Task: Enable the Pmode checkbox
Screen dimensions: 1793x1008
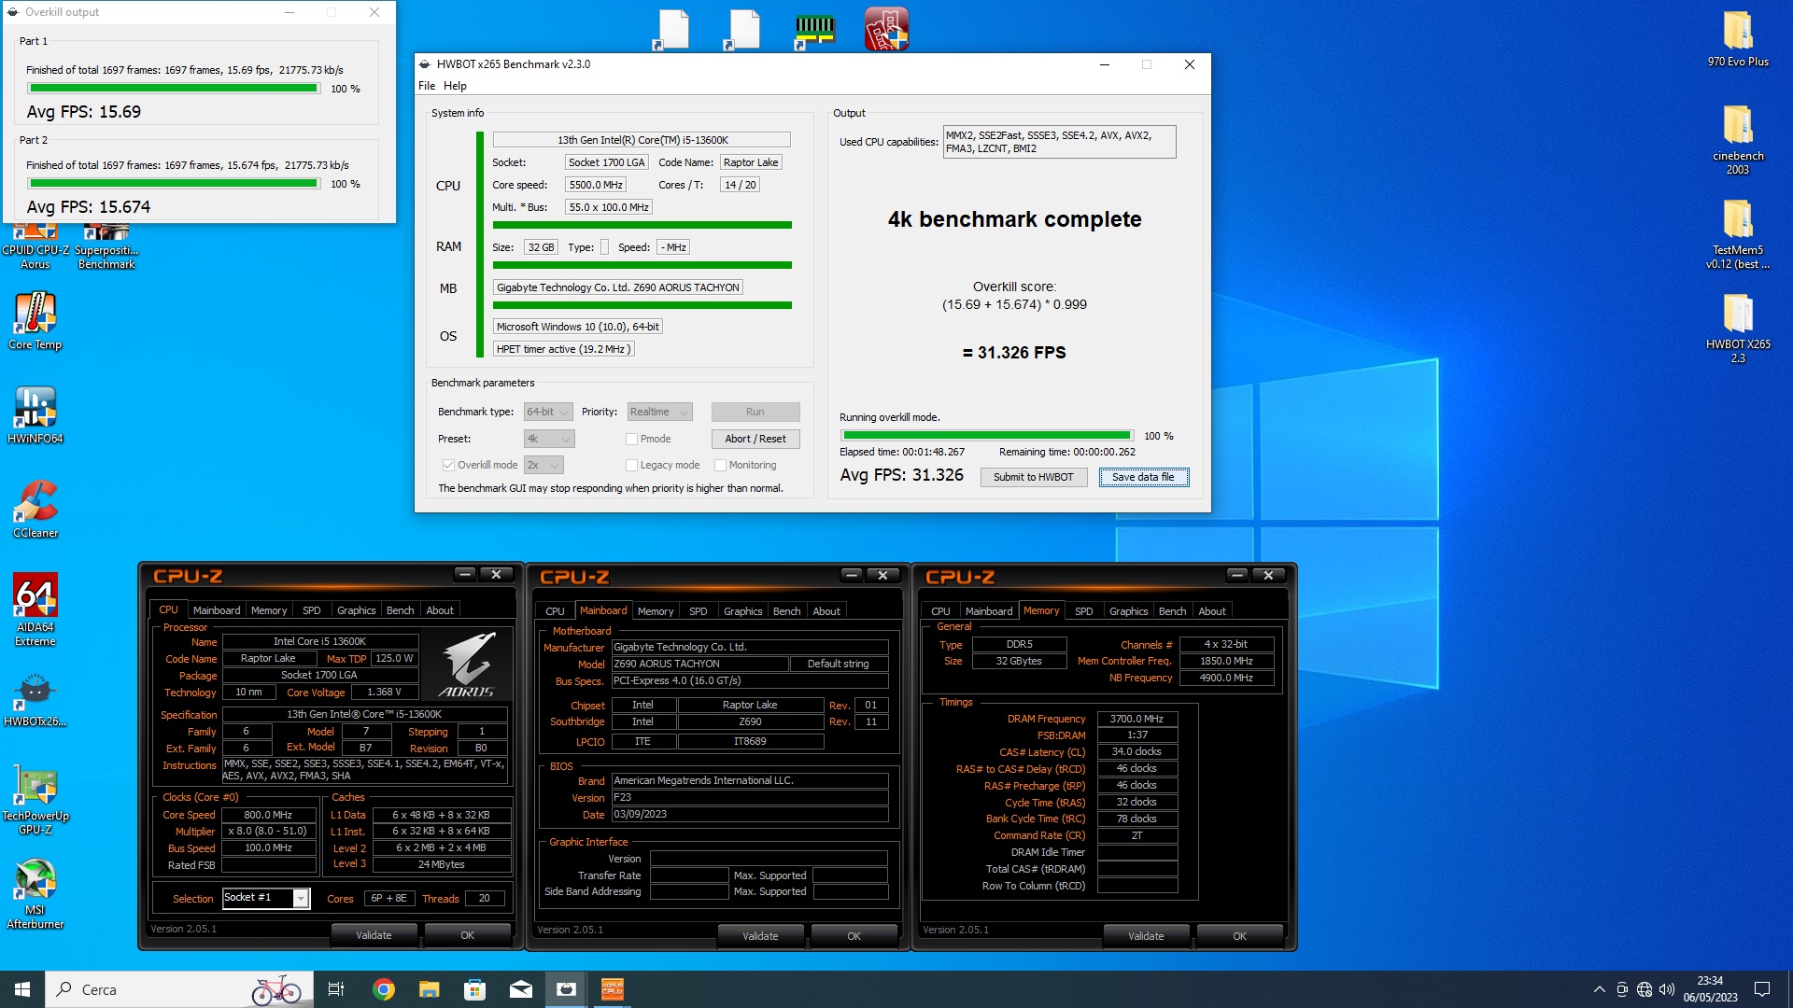Action: (631, 439)
